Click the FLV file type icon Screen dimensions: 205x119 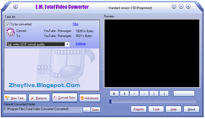point(10,32)
